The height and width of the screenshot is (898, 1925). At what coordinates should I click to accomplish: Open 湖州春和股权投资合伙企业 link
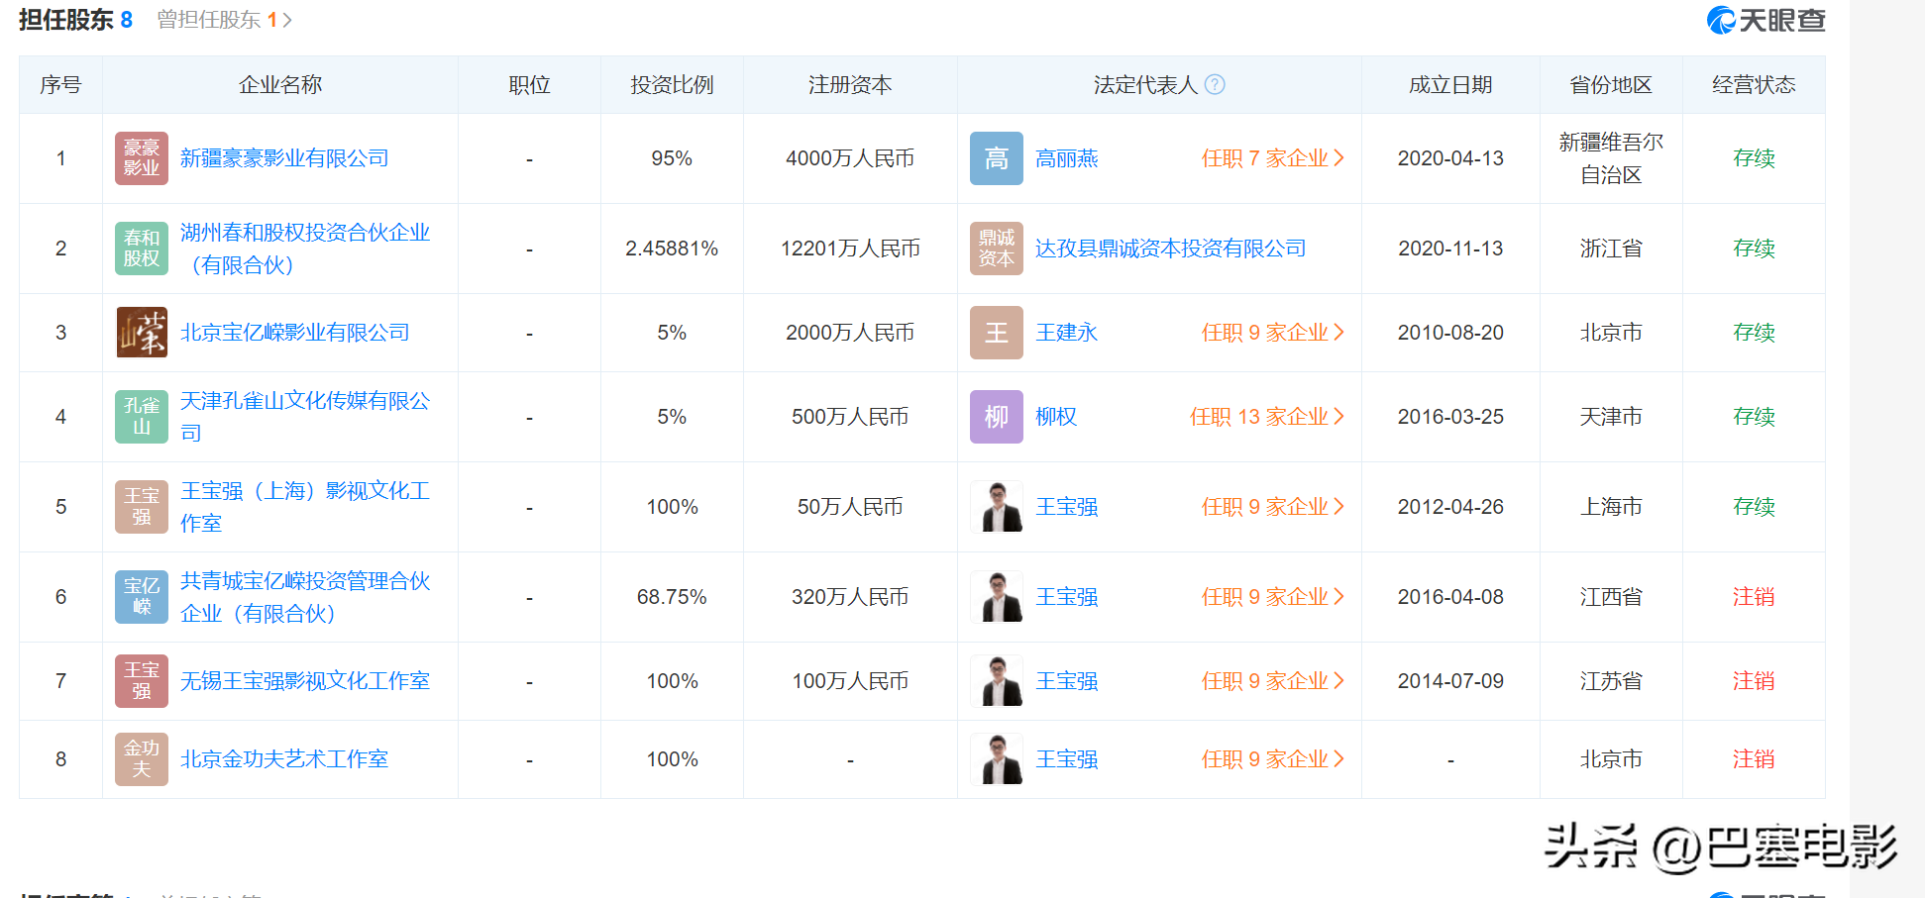pyautogui.click(x=305, y=249)
